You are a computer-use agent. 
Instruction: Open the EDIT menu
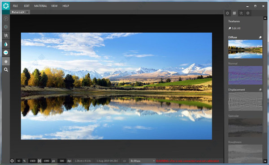point(26,6)
